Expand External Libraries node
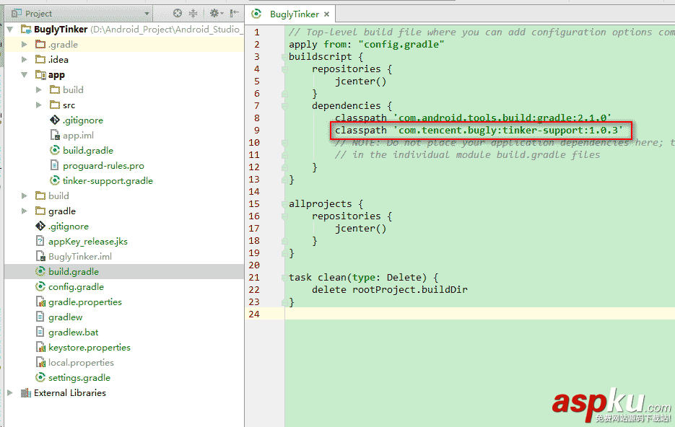The height and width of the screenshot is (427, 675). coord(10,392)
